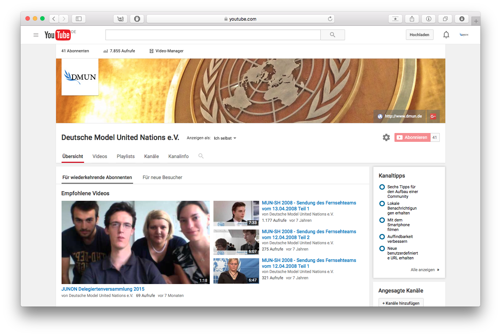The height and width of the screenshot is (336, 501).
Task: Select Für wiederkehrende Abonnenten tab
Action: click(97, 177)
